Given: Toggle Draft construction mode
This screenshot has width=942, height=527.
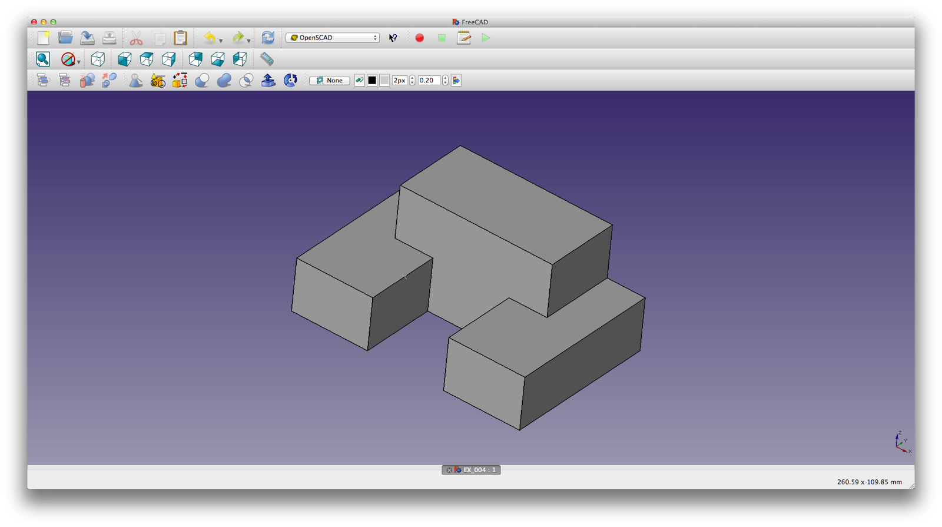Looking at the screenshot, I should pos(359,80).
